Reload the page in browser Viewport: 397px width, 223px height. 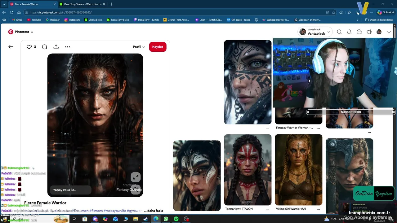point(11,12)
